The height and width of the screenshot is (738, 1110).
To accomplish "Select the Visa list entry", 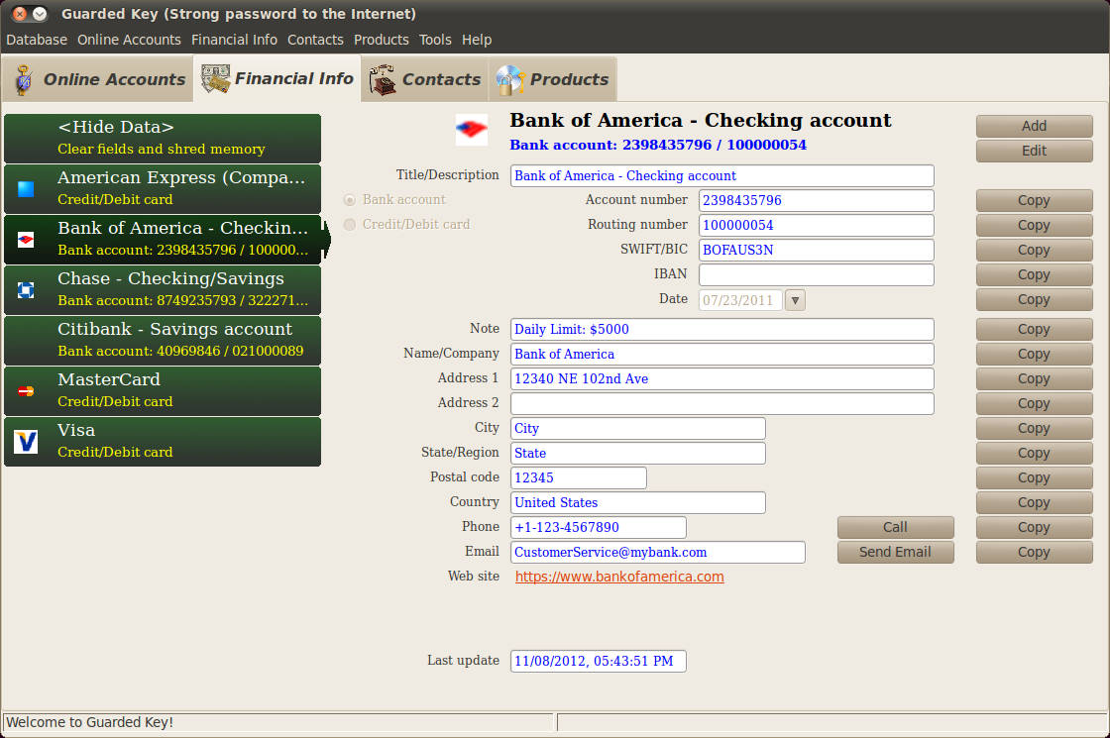I will tap(163, 442).
